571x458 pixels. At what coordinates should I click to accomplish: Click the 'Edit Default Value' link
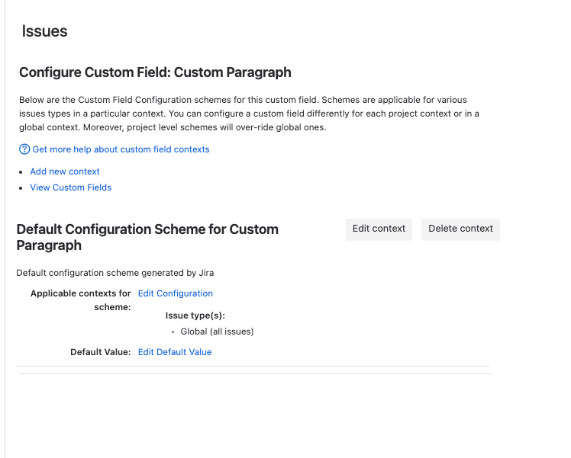(x=175, y=352)
